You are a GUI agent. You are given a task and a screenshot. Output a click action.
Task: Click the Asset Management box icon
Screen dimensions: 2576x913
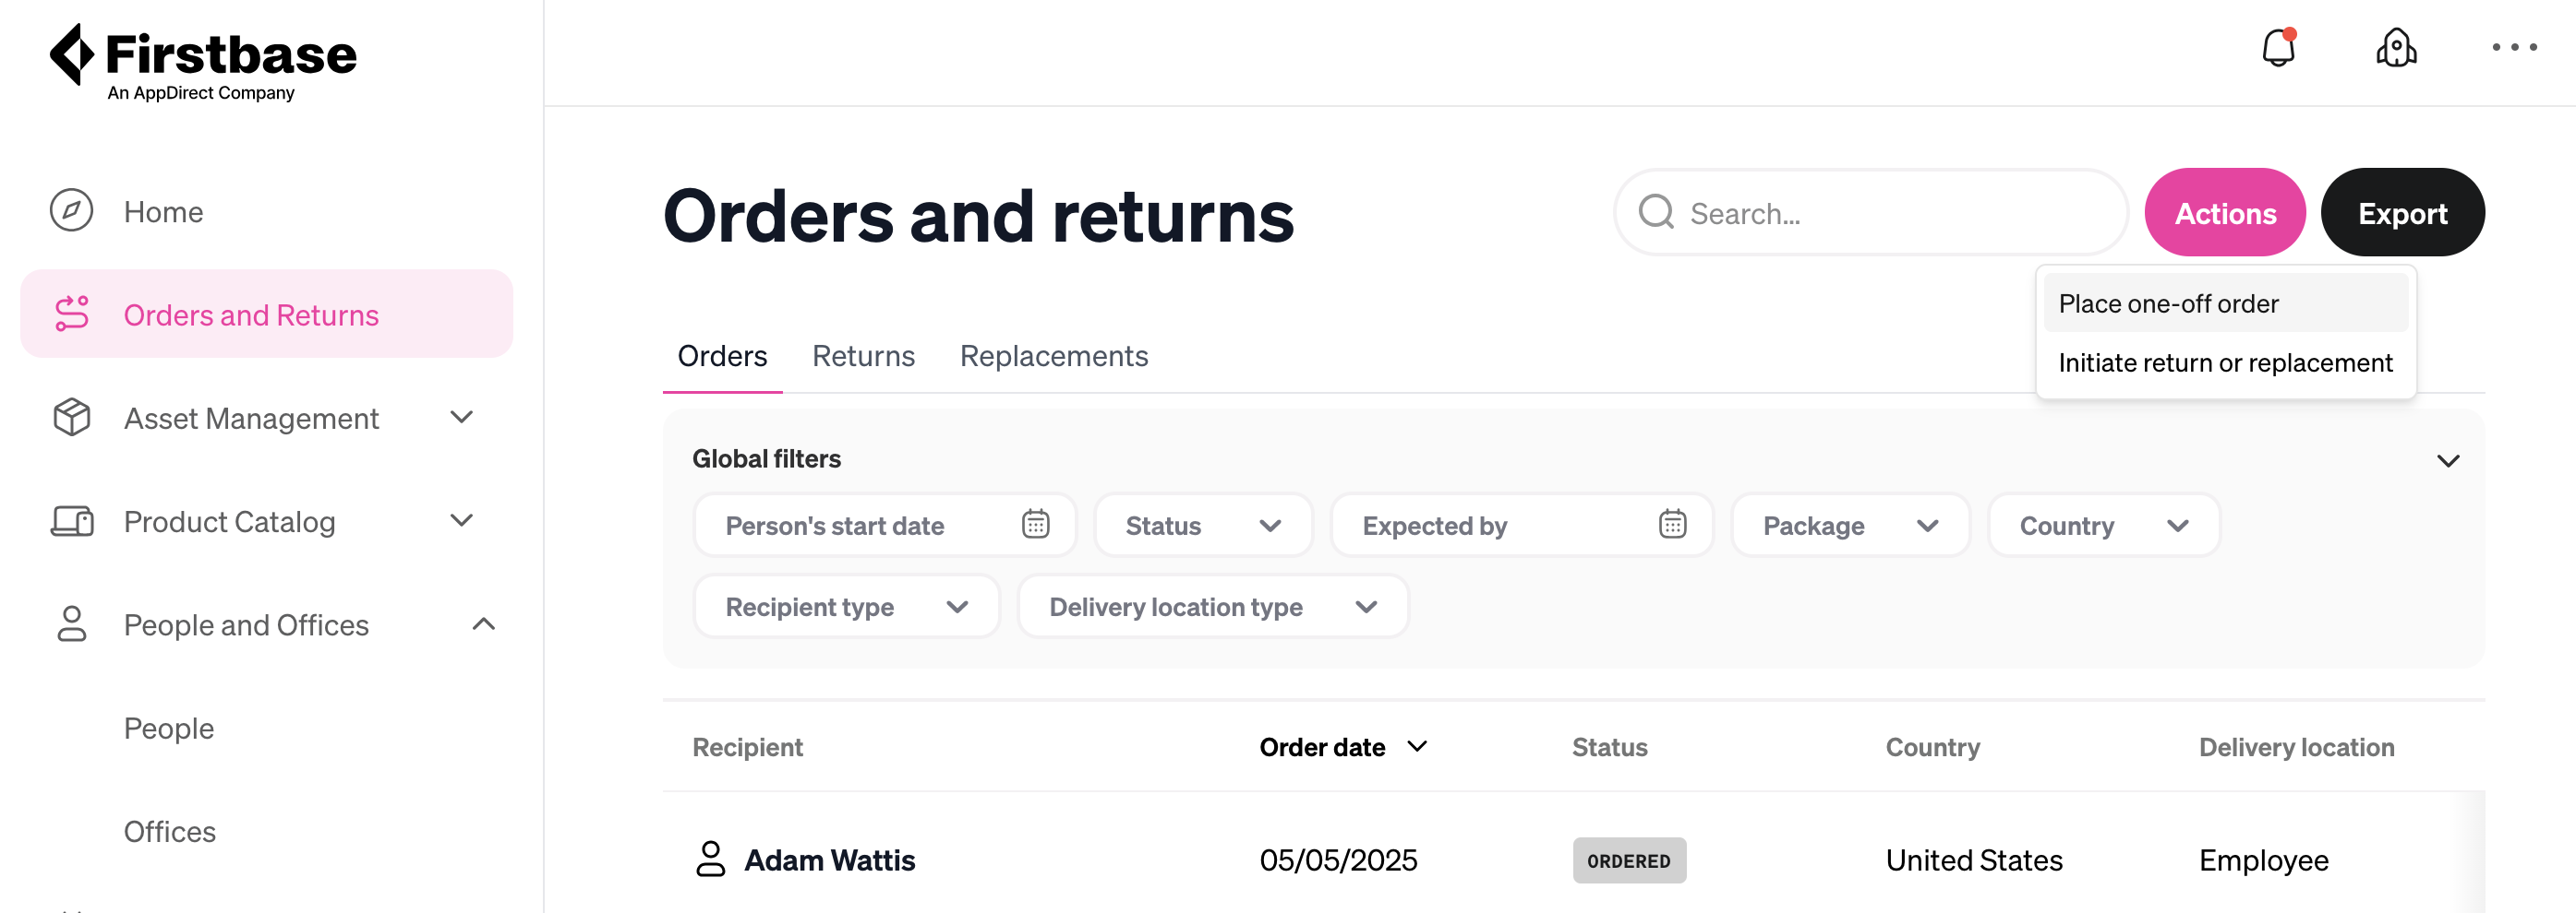71,418
